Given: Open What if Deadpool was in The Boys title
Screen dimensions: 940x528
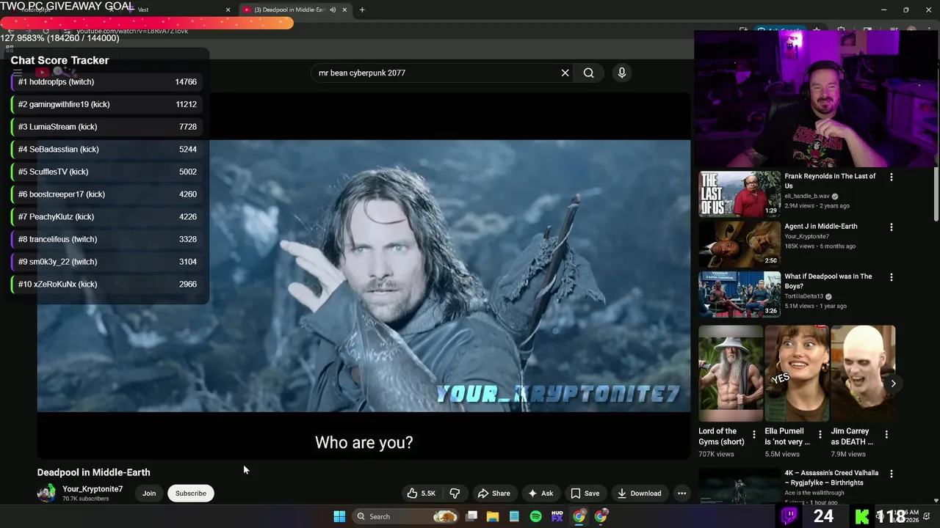Looking at the screenshot, I should click(x=828, y=281).
